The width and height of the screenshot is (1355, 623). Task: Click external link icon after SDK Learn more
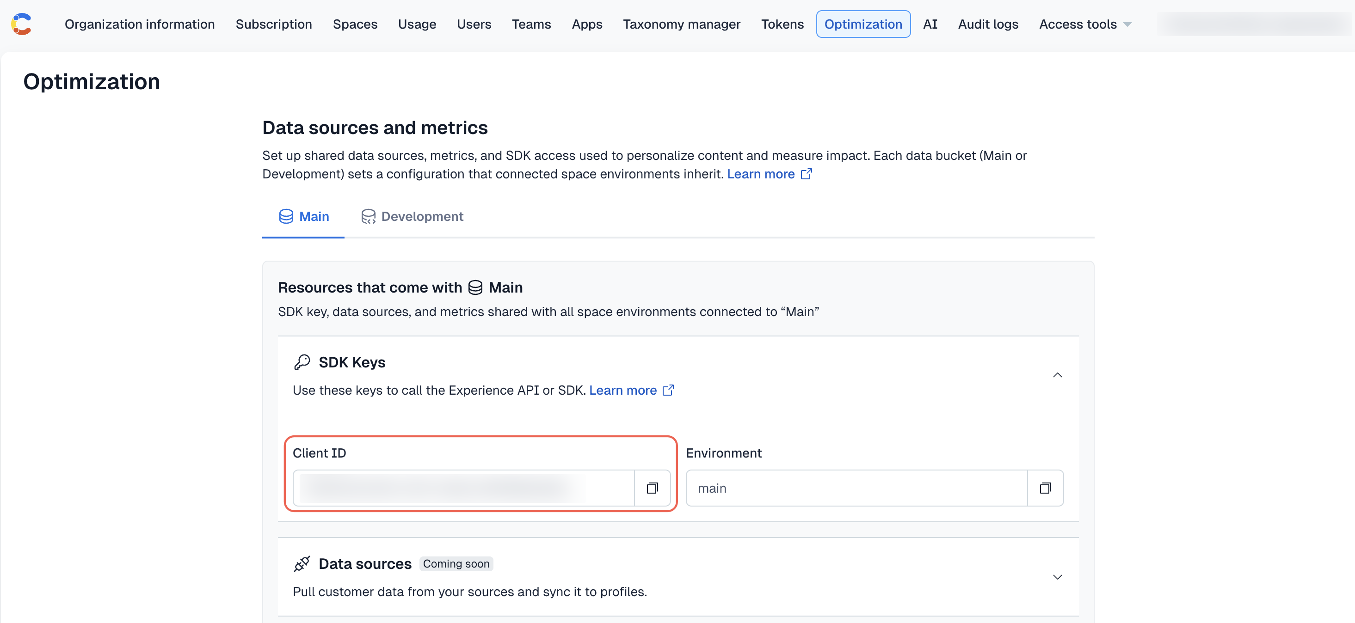[668, 390]
